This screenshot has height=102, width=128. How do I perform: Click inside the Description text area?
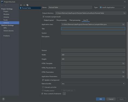coord(93,42)
